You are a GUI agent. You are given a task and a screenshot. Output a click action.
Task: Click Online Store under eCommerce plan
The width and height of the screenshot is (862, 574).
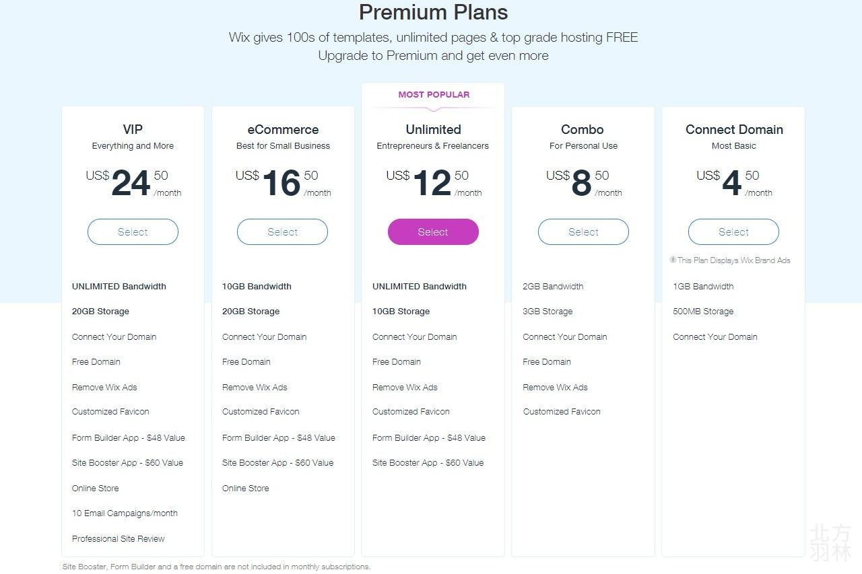[245, 488]
